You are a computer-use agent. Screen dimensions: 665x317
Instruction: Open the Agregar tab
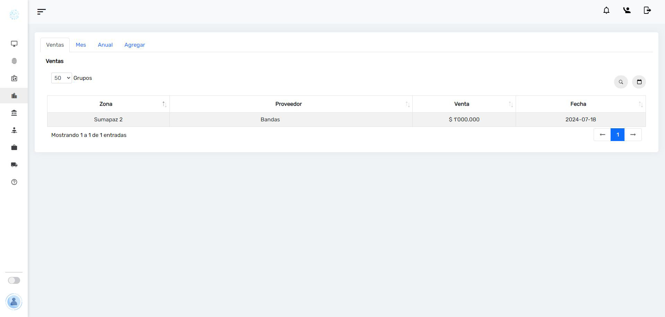click(134, 45)
